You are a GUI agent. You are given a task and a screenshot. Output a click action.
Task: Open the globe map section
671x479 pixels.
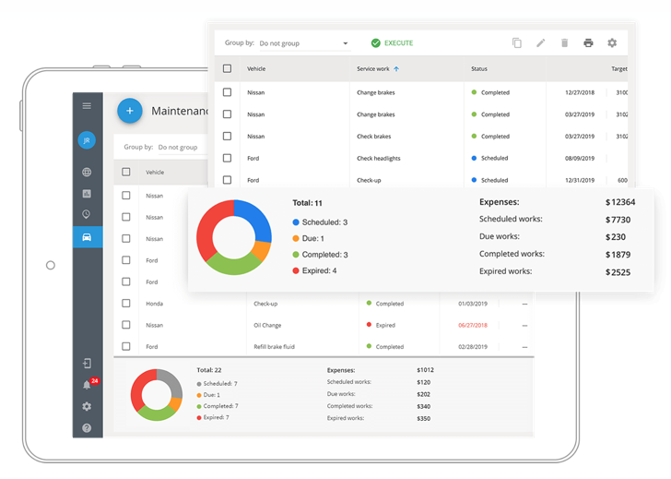(x=87, y=173)
